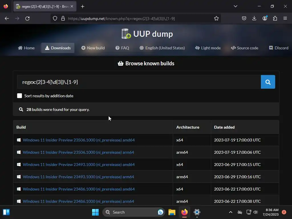Open the Firefox downloads panel

pyautogui.click(x=254, y=19)
